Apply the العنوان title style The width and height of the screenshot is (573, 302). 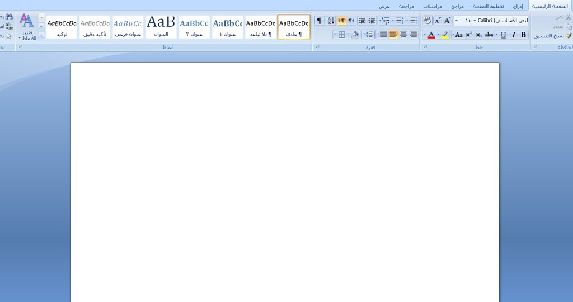161,27
